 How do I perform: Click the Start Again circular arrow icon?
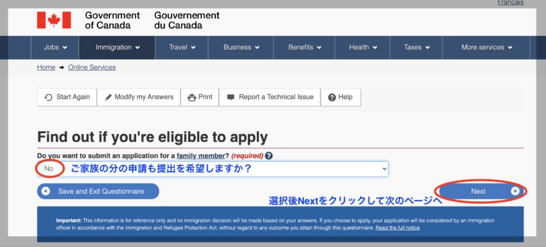point(49,97)
